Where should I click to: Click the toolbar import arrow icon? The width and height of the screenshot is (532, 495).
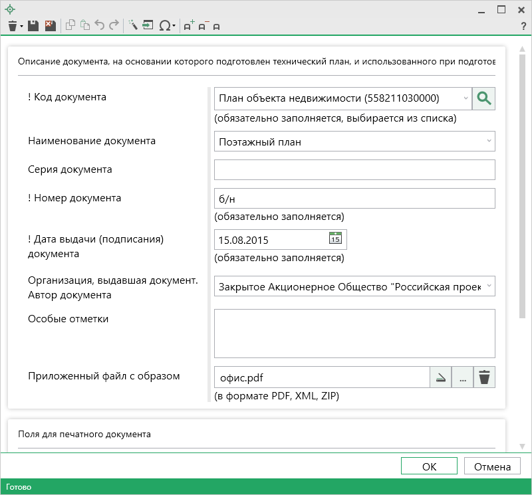tap(148, 26)
